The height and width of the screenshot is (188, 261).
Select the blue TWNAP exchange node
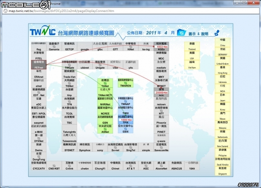click(126, 101)
